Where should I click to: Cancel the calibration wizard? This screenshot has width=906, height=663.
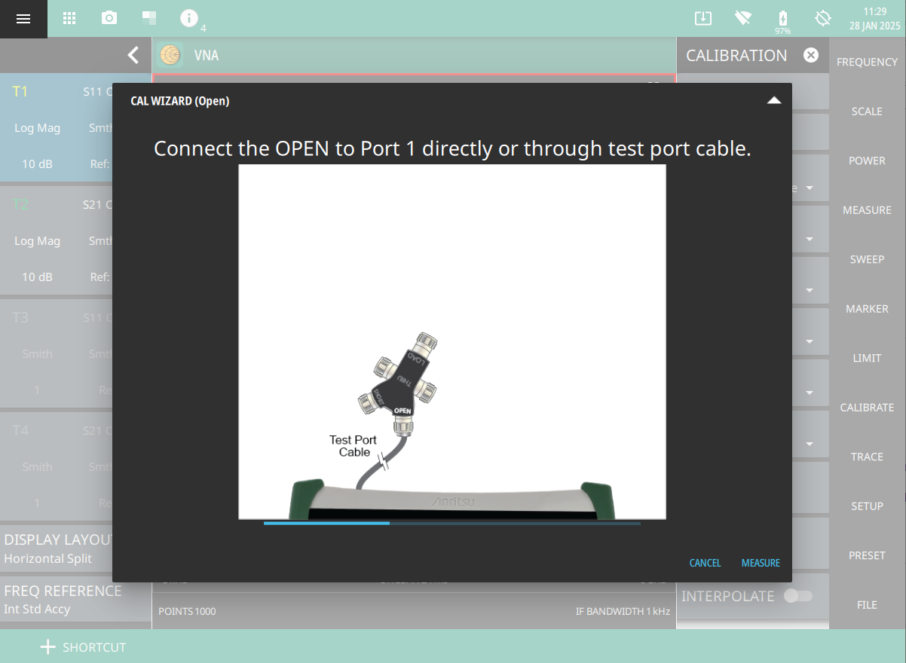(x=705, y=563)
